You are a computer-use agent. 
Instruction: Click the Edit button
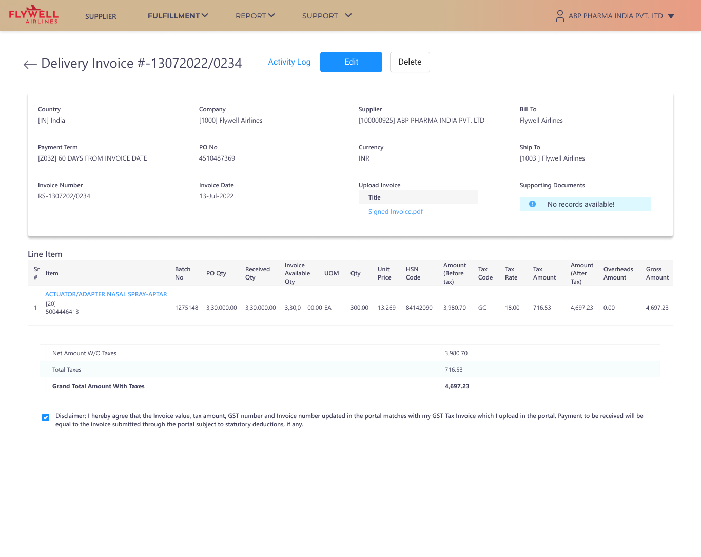[351, 62]
